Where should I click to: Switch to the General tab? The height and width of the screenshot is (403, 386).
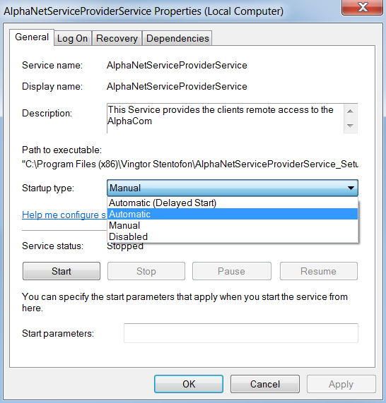point(32,37)
